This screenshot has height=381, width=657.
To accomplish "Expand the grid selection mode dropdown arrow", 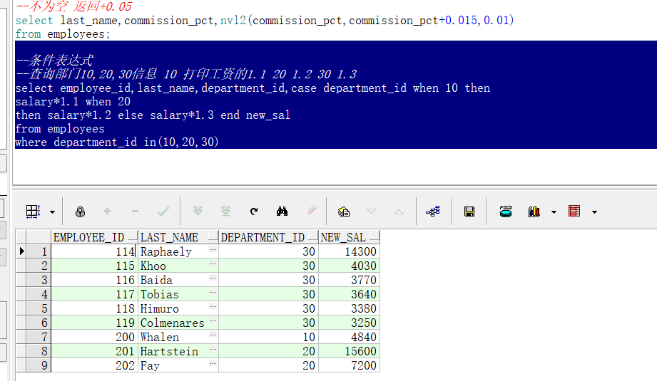I will (52, 212).
